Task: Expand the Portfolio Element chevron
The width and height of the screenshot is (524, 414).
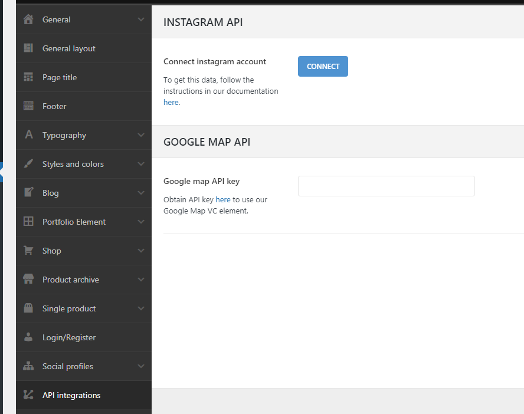Action: [141, 222]
